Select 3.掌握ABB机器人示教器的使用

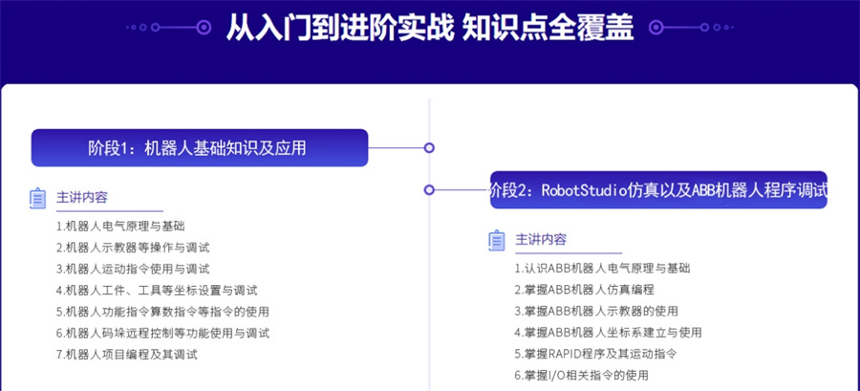[596, 311]
